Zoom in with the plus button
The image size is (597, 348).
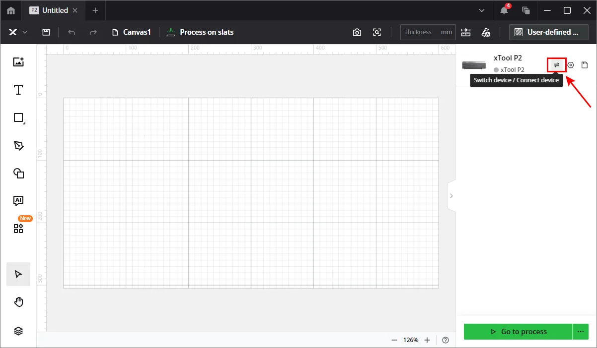click(427, 340)
